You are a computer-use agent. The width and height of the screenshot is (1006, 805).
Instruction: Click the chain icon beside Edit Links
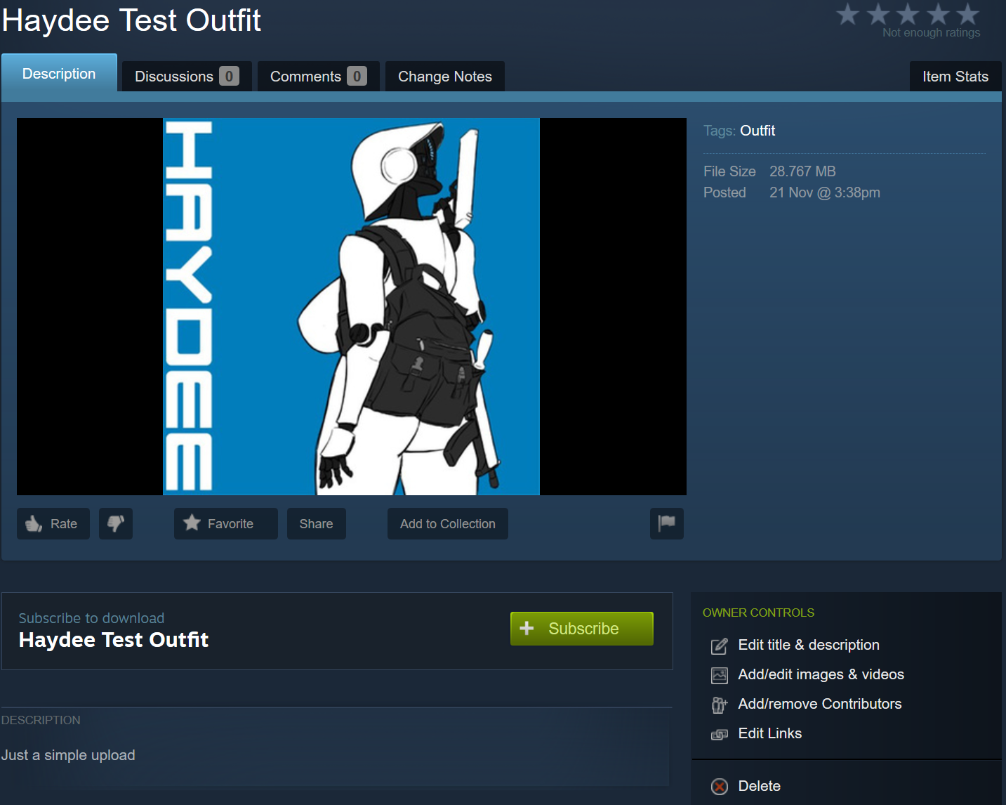720,734
